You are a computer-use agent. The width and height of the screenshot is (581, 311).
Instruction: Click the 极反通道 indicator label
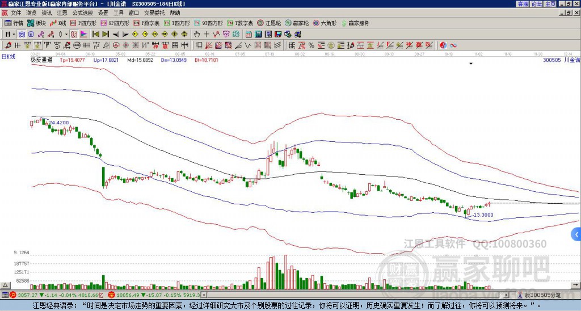41,60
